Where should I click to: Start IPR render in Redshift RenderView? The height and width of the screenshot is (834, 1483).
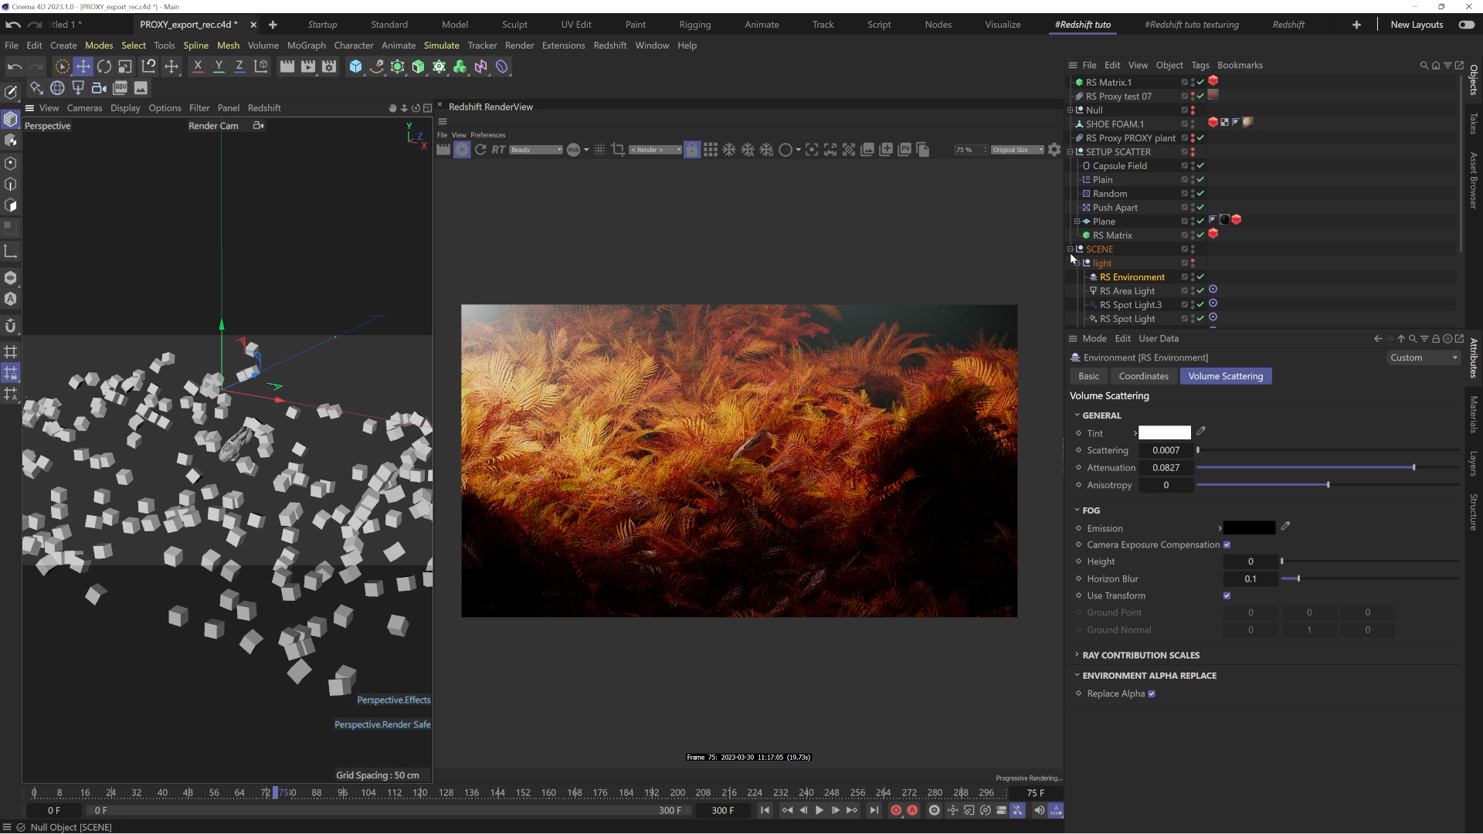click(x=462, y=150)
